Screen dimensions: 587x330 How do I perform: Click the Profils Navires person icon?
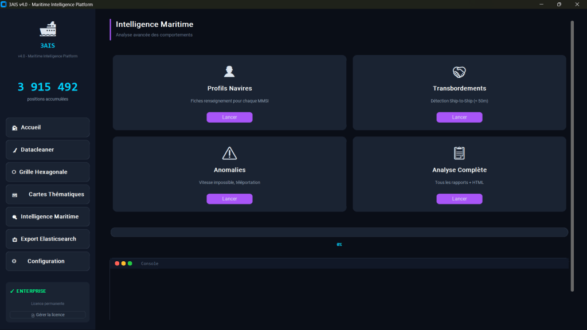click(229, 72)
